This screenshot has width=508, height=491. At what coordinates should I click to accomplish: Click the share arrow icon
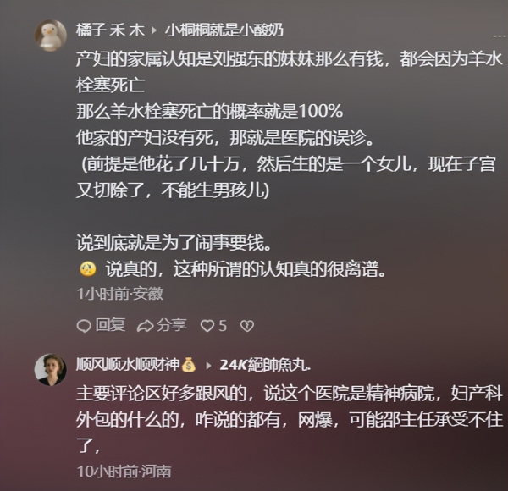145,326
